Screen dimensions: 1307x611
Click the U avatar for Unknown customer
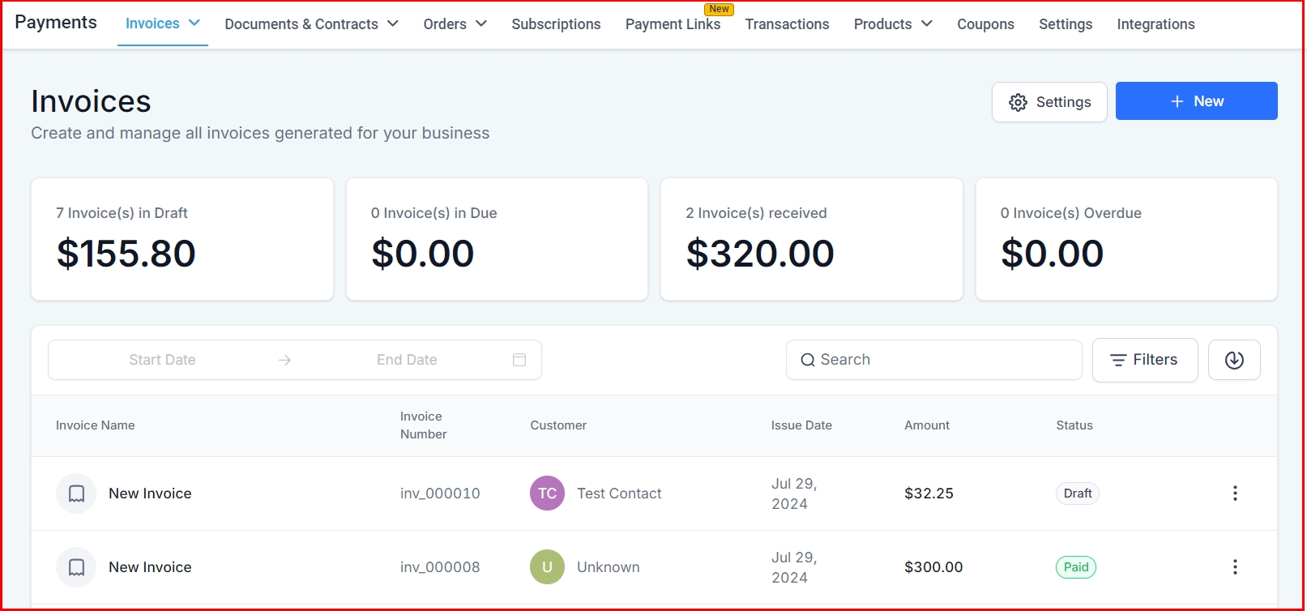tap(547, 567)
